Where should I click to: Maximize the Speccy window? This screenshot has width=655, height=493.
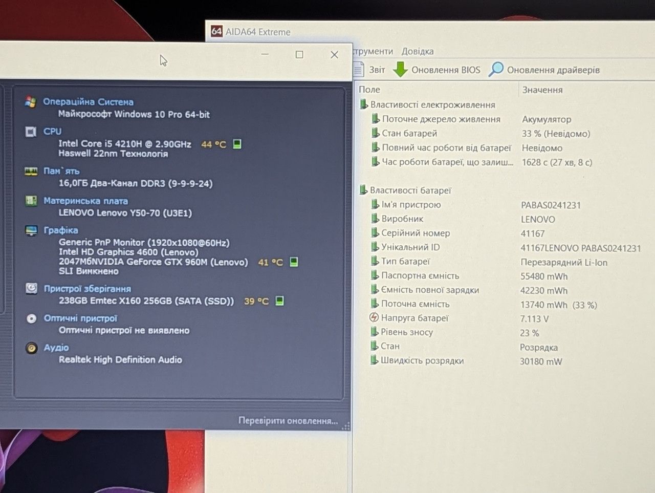(299, 55)
